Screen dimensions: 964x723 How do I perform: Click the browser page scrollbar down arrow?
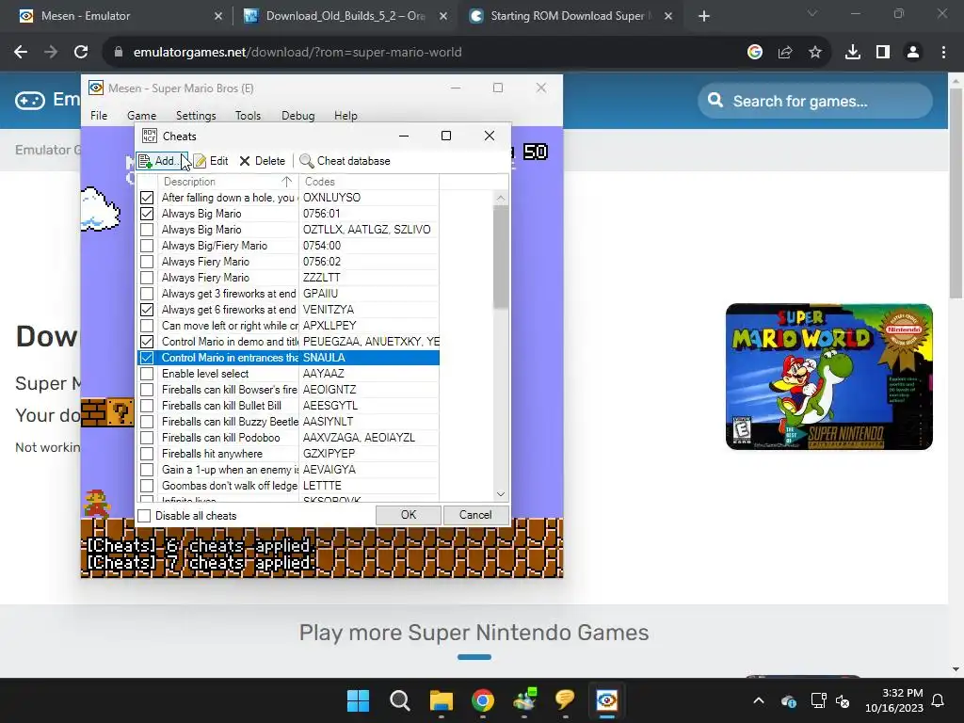click(x=956, y=669)
